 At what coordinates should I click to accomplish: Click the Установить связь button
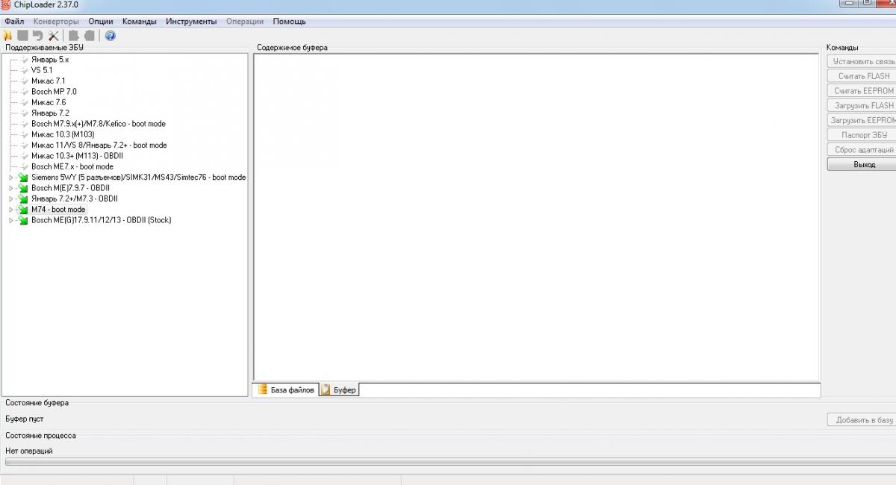[x=862, y=61]
